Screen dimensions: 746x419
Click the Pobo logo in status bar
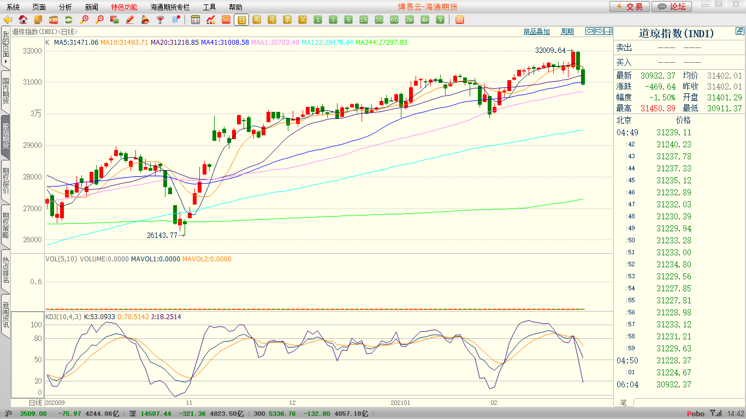click(x=695, y=414)
